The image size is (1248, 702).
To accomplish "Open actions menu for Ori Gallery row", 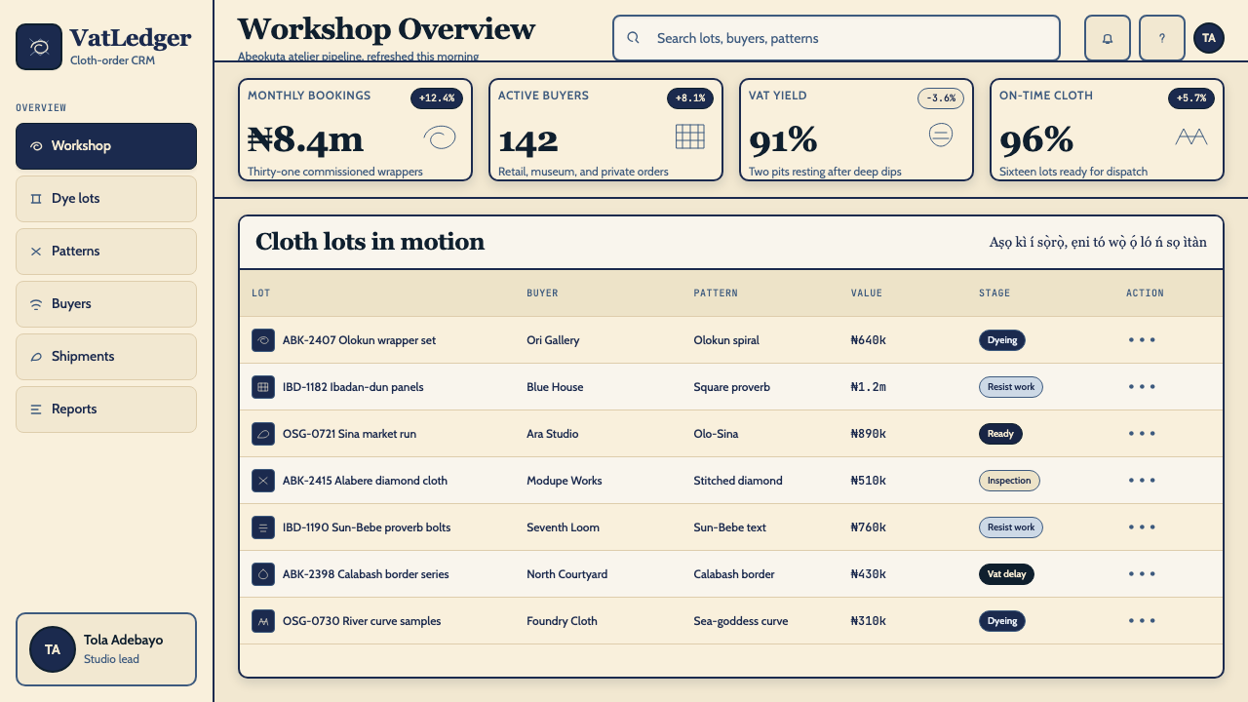I will click(x=1142, y=340).
